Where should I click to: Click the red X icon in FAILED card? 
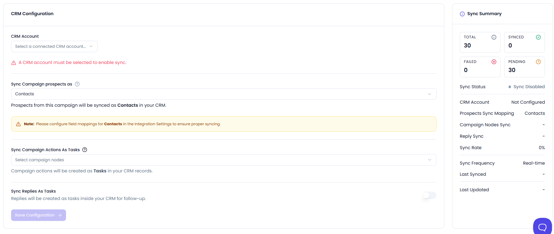click(494, 62)
